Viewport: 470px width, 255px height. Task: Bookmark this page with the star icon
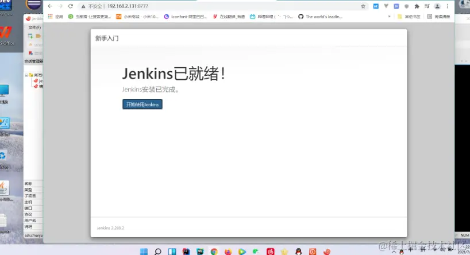coord(363,6)
